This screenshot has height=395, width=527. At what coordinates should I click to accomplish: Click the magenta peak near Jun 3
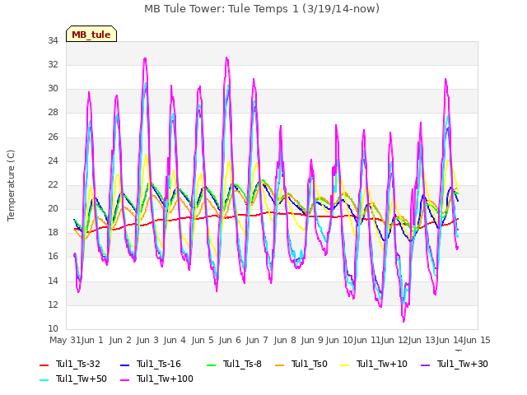(145, 58)
